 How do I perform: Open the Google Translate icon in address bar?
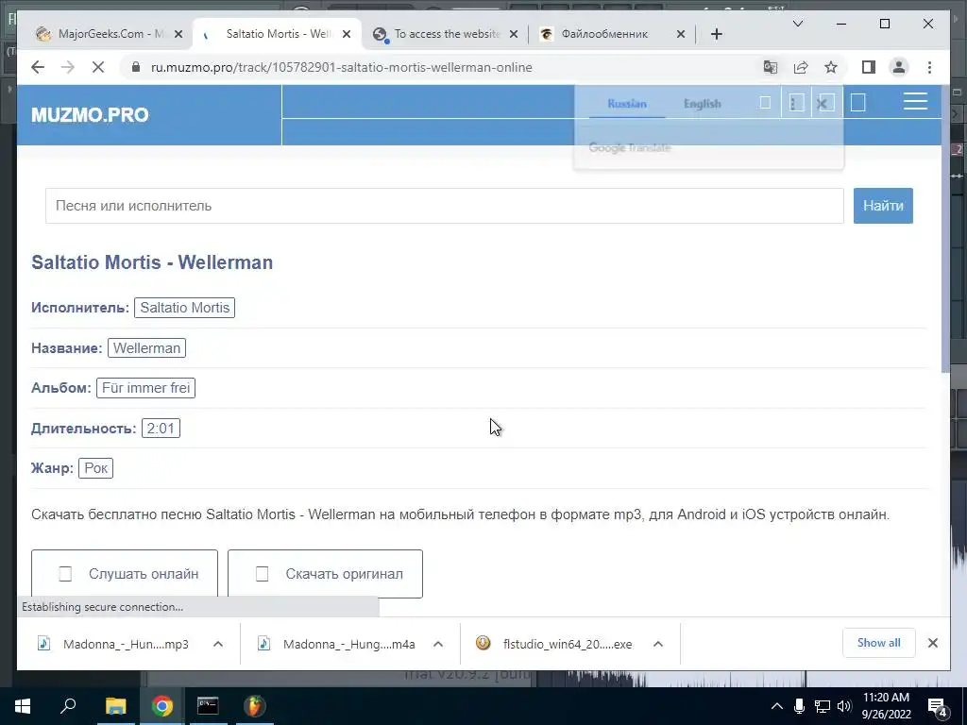771,67
